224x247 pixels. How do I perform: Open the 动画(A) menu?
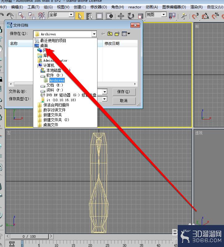(151, 7)
